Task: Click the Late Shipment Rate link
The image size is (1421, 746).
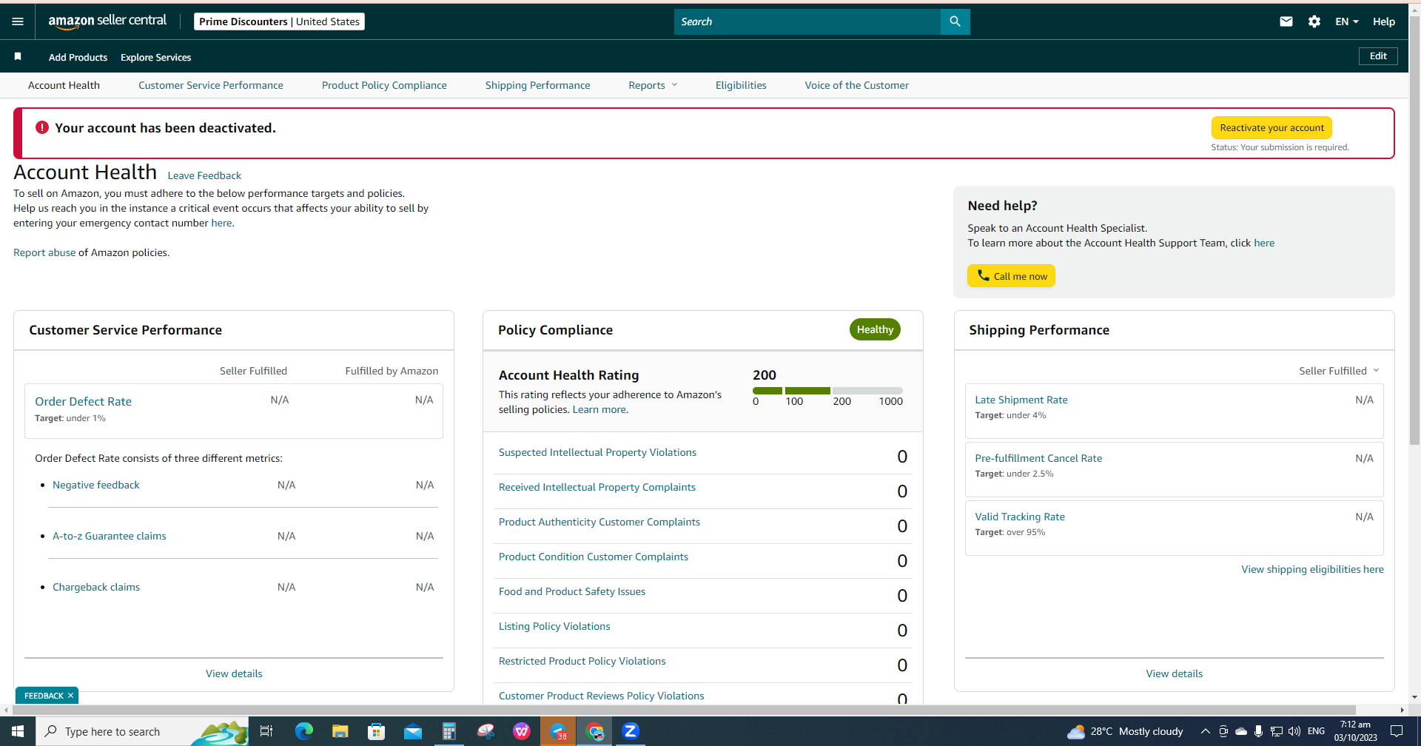Action: click(x=1021, y=400)
